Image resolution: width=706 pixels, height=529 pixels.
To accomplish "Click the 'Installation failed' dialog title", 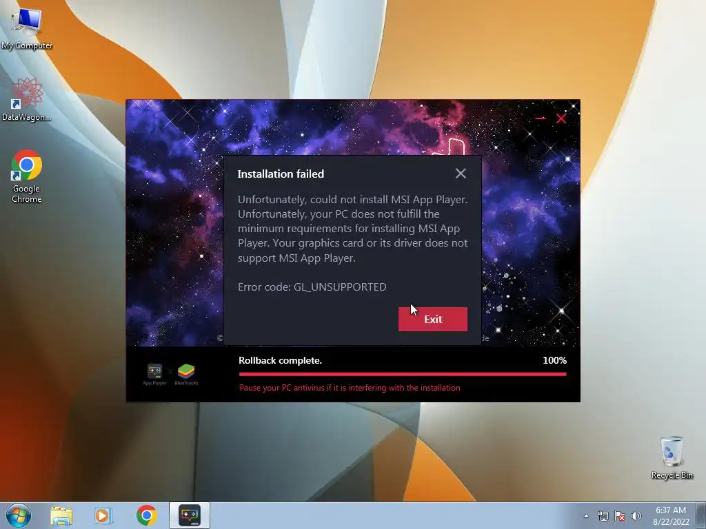I will (281, 174).
